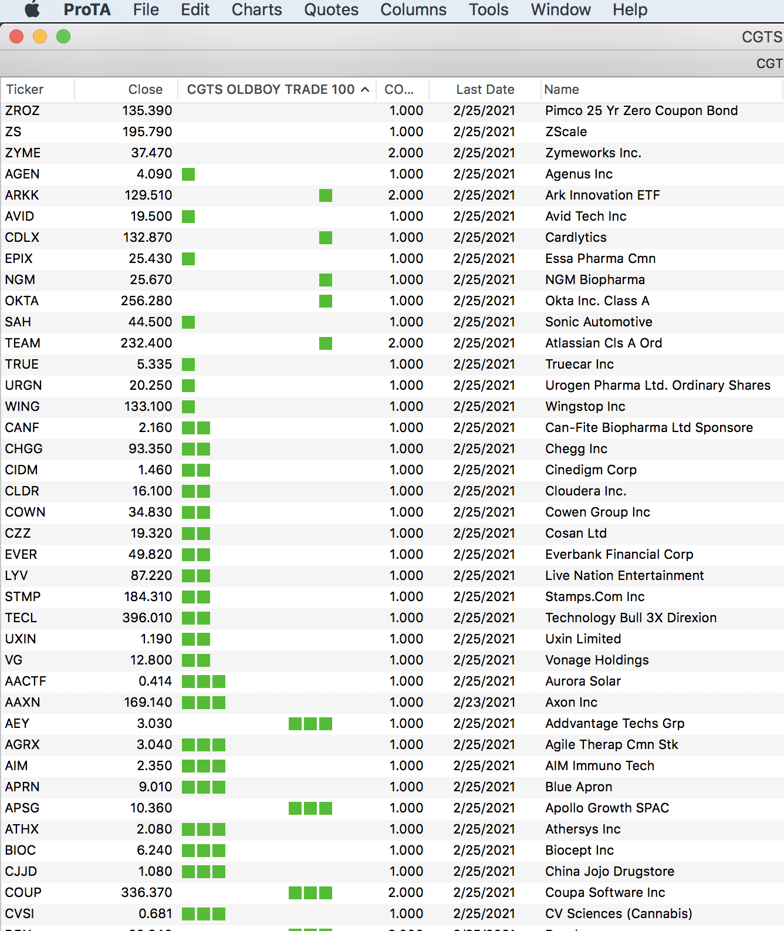This screenshot has height=931, width=784.
Task: Click the COWN ticker cell
Action: pos(25,512)
